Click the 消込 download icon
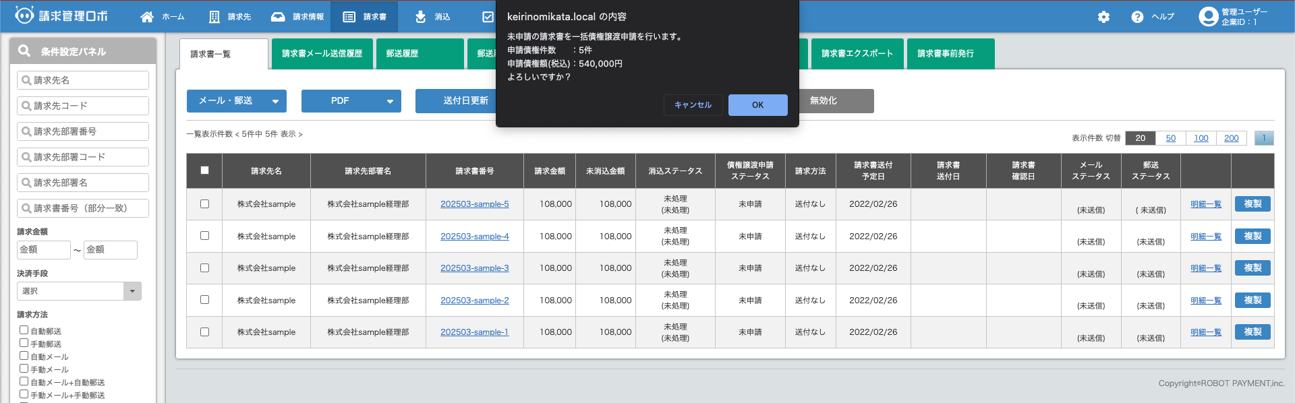 (420, 17)
